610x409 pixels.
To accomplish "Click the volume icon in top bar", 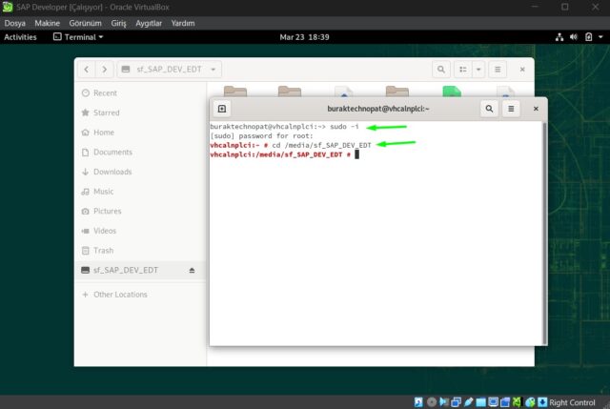I will coord(574,37).
